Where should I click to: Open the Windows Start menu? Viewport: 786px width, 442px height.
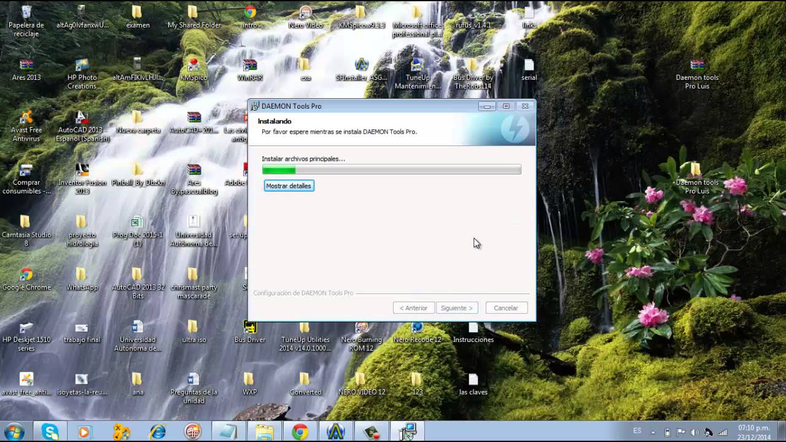[x=13, y=432]
